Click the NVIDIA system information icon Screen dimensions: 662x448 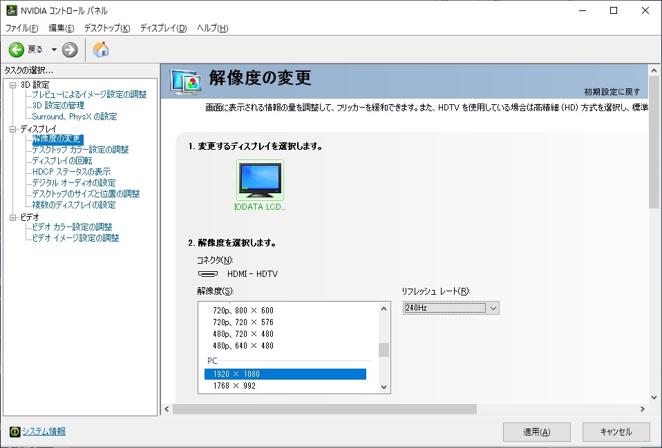(x=15, y=431)
